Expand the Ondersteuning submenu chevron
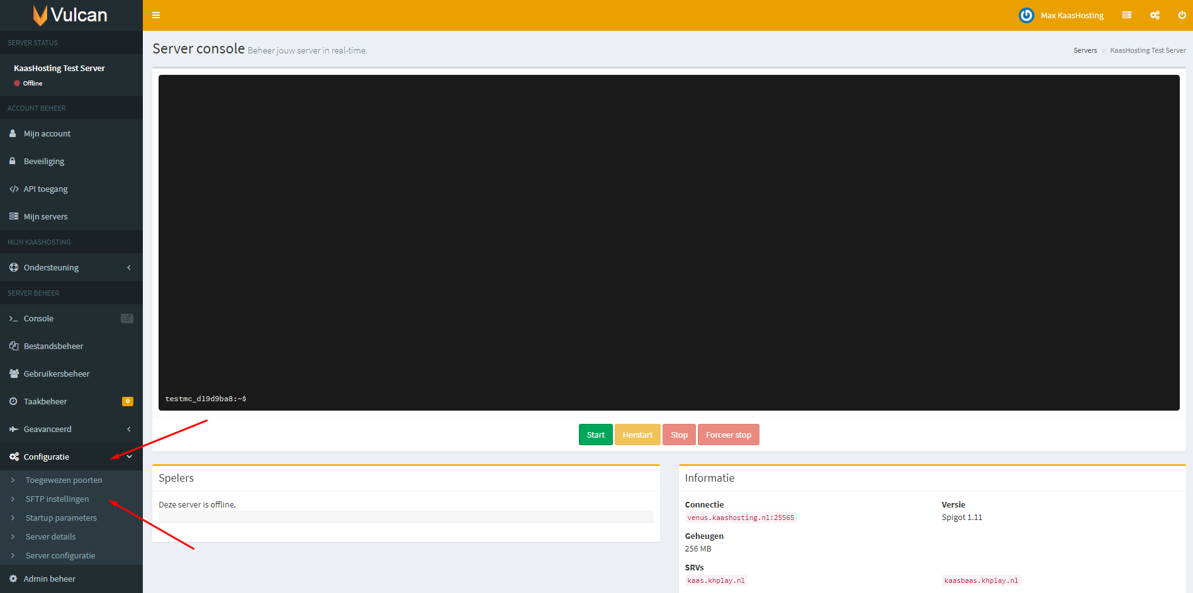The width and height of the screenshot is (1193, 593). click(129, 267)
